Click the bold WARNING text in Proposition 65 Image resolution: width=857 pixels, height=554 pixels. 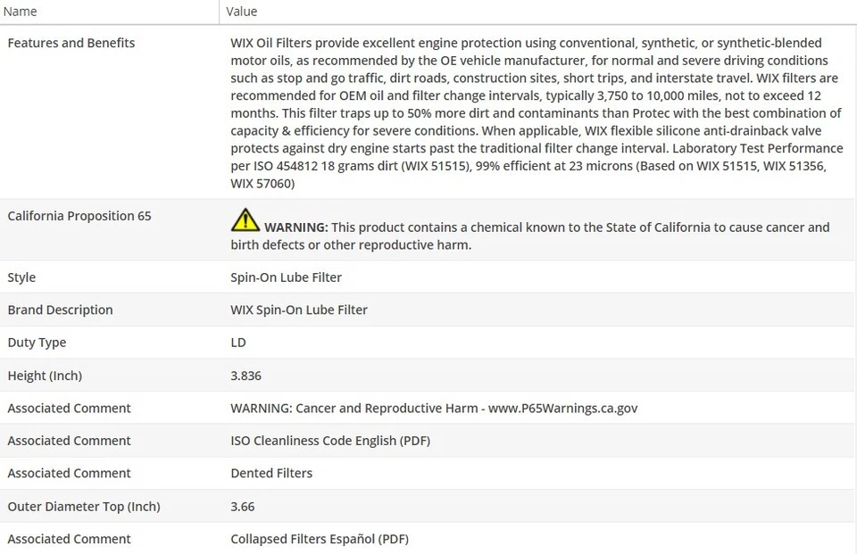tap(295, 227)
